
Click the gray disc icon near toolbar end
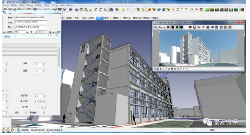(231, 9)
